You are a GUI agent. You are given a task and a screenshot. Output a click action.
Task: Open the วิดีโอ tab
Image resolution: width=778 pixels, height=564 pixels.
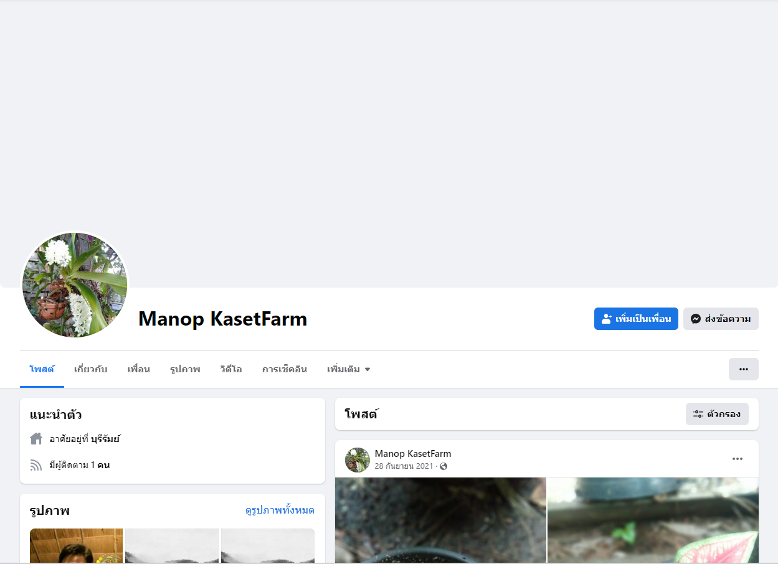click(x=231, y=369)
